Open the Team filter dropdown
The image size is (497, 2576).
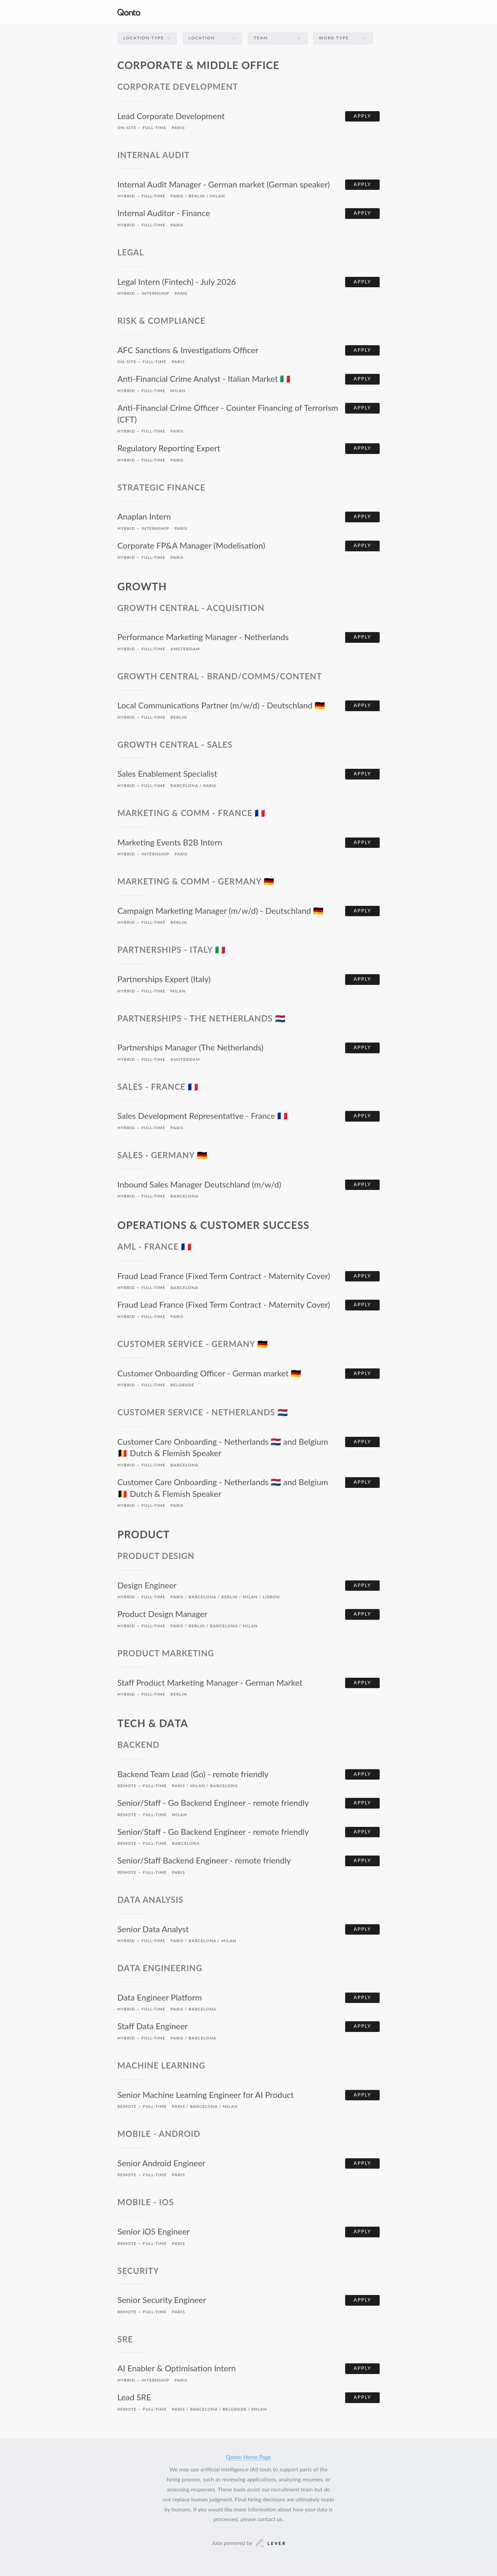click(276, 38)
